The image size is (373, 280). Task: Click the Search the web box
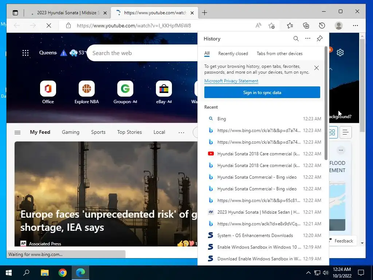point(143,53)
